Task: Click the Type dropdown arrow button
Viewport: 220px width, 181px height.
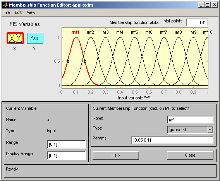Action: click(x=210, y=130)
